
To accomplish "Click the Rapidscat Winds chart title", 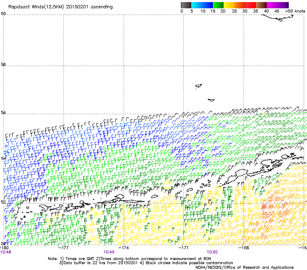I will click(x=61, y=7).
